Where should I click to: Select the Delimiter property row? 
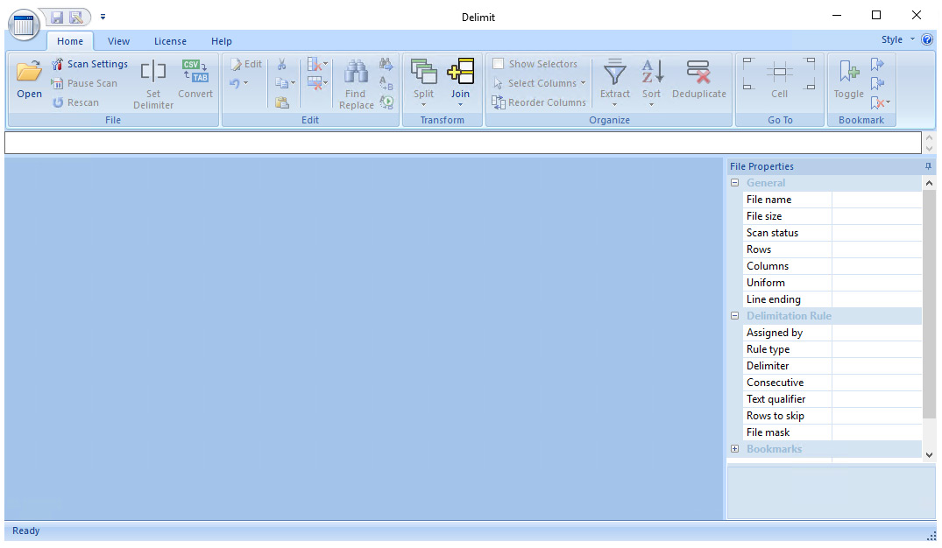832,366
